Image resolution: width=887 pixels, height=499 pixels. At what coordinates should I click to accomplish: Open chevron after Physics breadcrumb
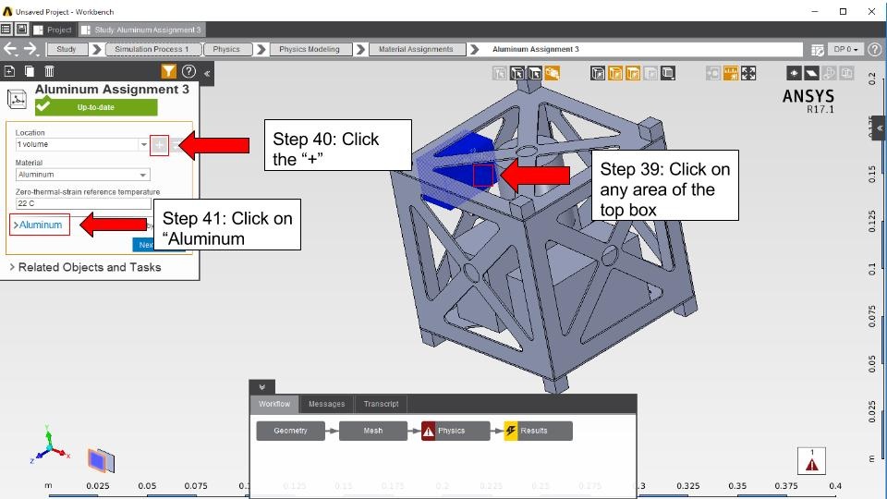[261, 49]
